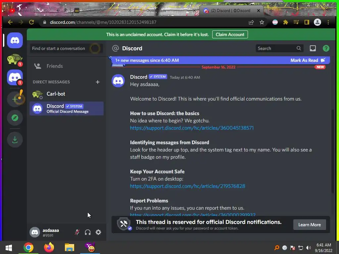Image resolution: width=339 pixels, height=254 pixels.
Task: Click asdaaaa user avatar in panel
Action: point(35,233)
